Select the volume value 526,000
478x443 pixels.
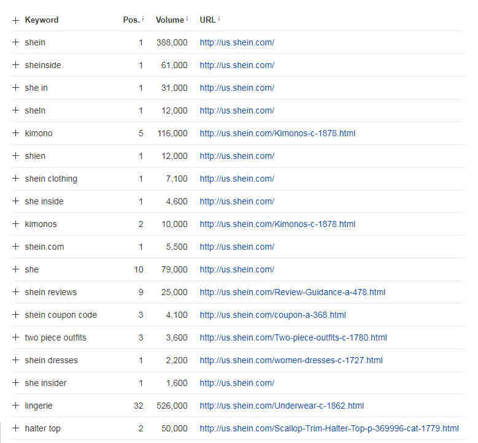coord(172,406)
